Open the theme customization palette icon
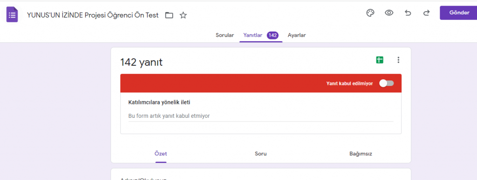477x180 pixels. click(370, 13)
